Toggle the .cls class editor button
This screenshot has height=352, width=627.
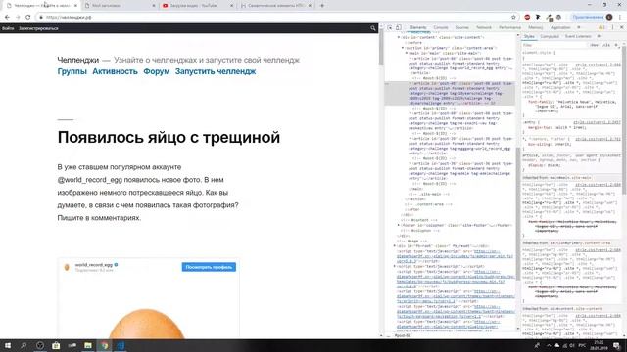click(x=606, y=45)
